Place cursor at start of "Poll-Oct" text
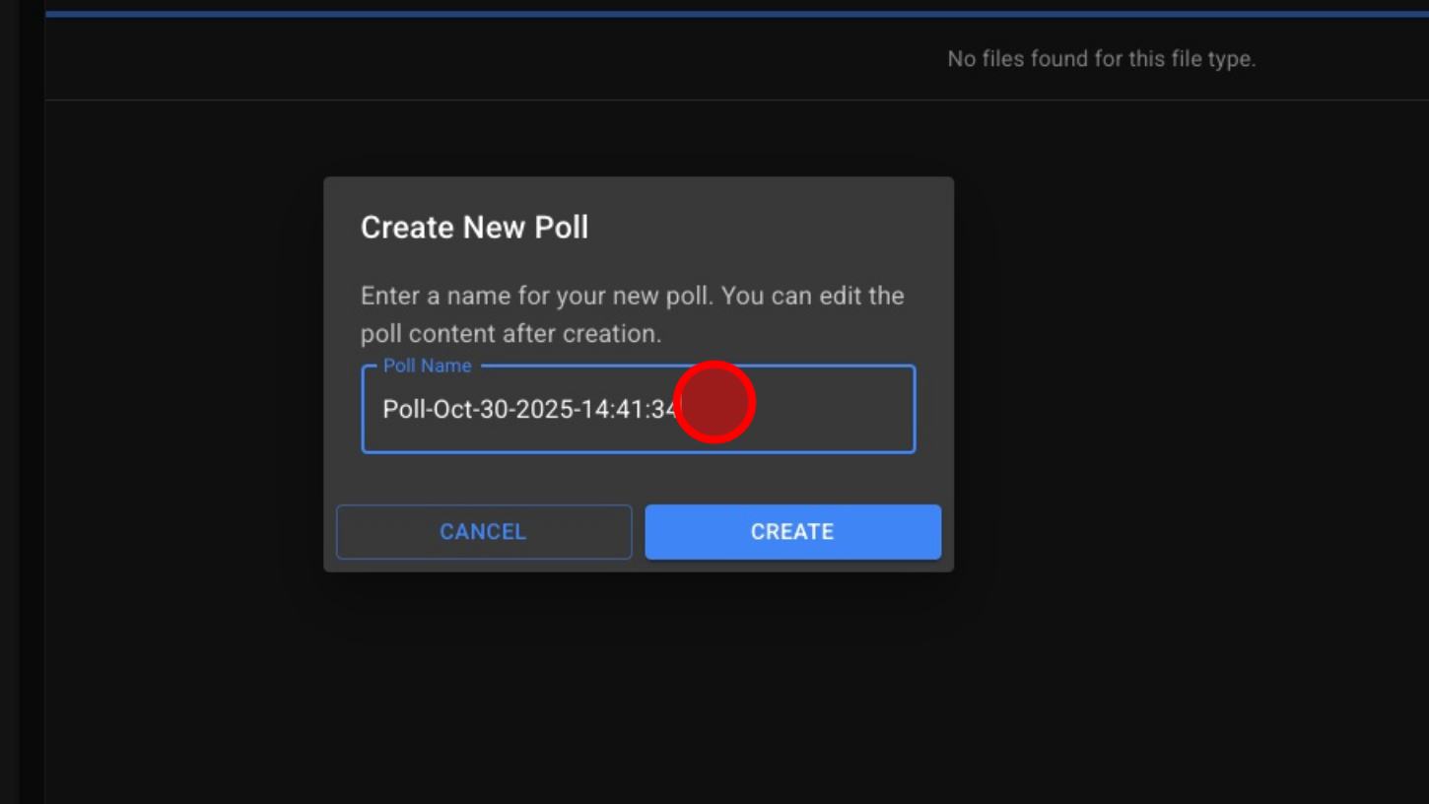The width and height of the screenshot is (1429, 804). coord(383,409)
